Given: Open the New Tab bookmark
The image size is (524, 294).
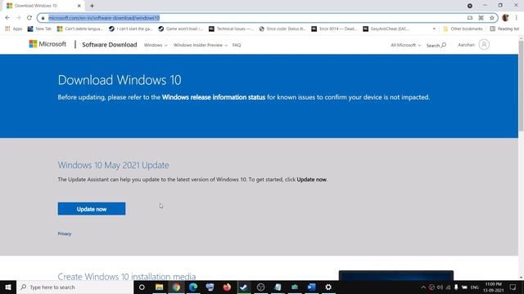Looking at the screenshot, I should [39, 29].
